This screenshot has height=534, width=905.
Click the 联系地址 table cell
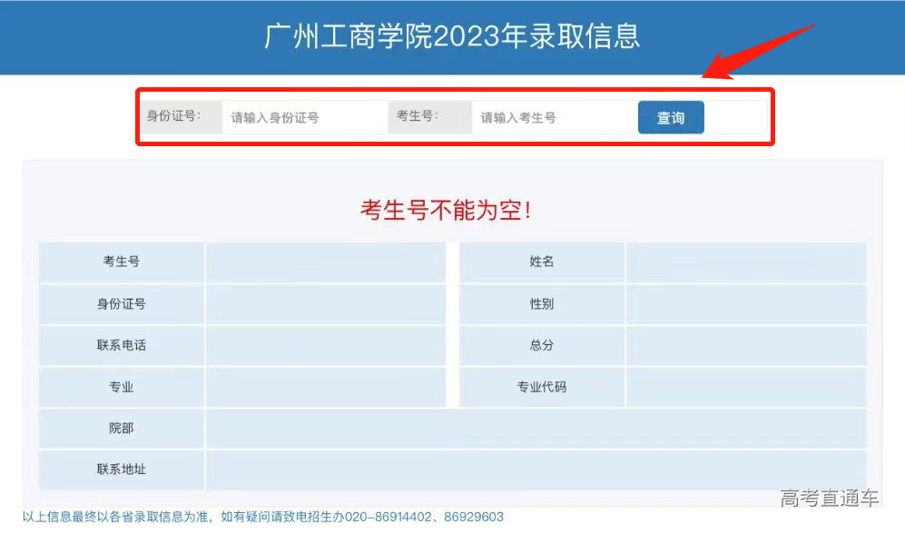click(x=122, y=470)
